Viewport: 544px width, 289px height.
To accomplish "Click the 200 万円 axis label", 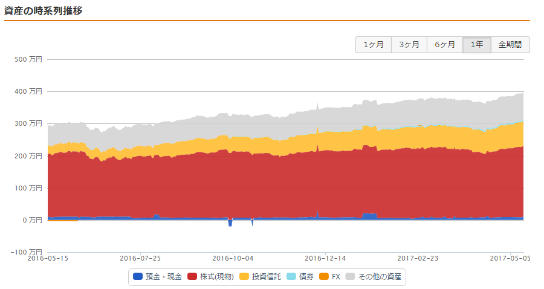I will (x=28, y=156).
